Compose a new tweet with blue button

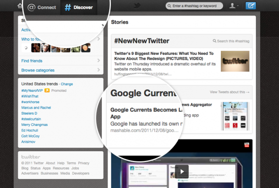point(251,6)
